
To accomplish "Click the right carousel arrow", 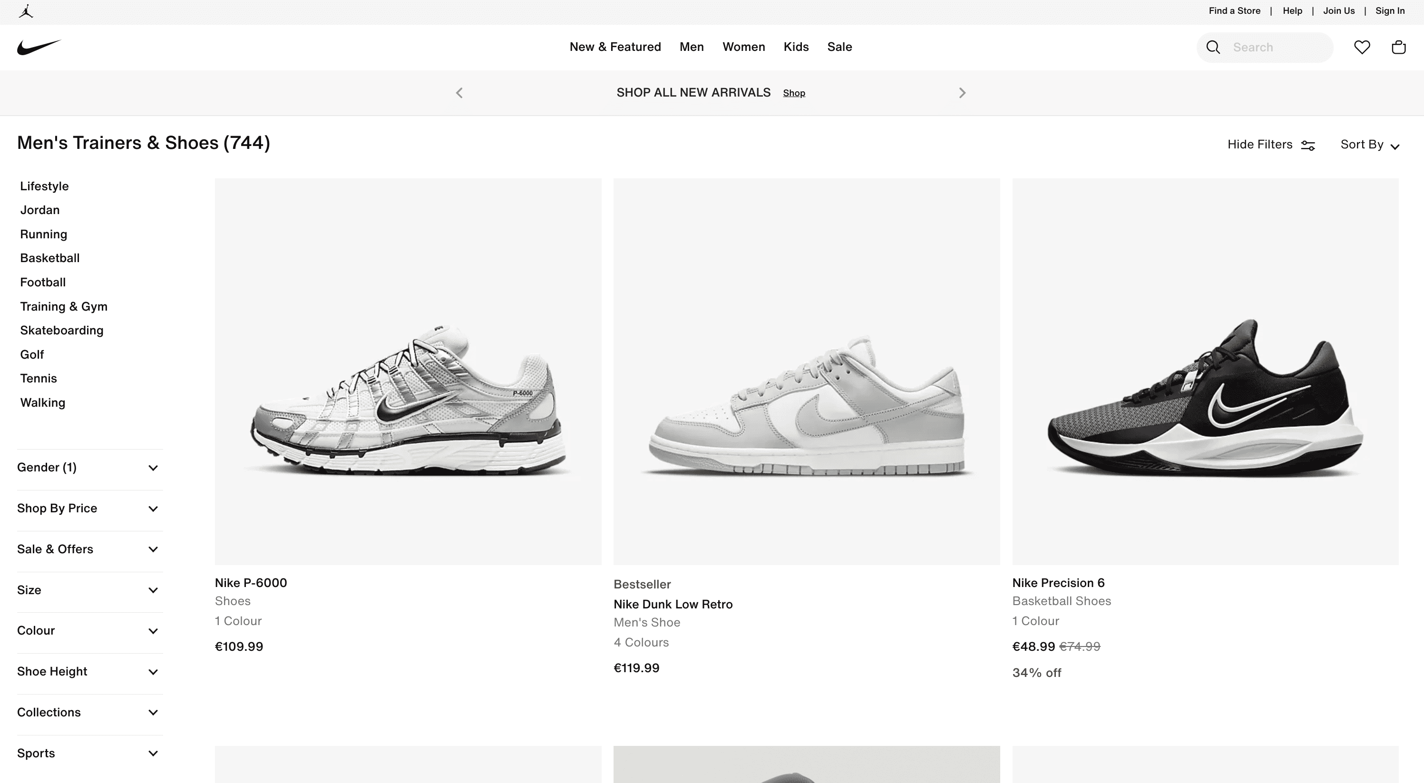I will [x=963, y=92].
